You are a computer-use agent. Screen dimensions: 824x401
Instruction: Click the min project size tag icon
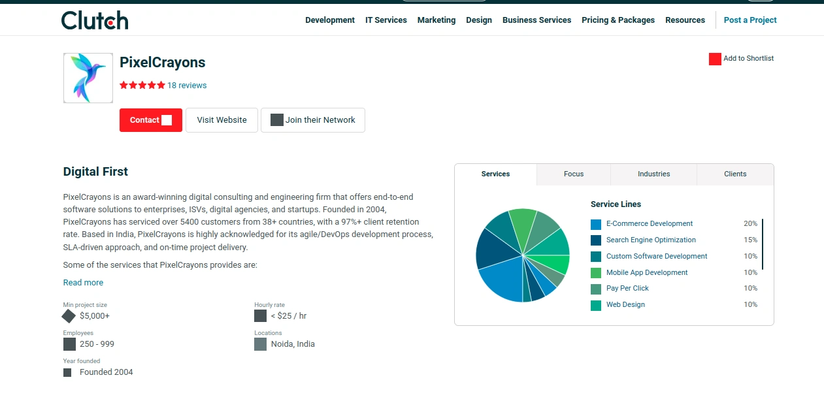click(69, 316)
